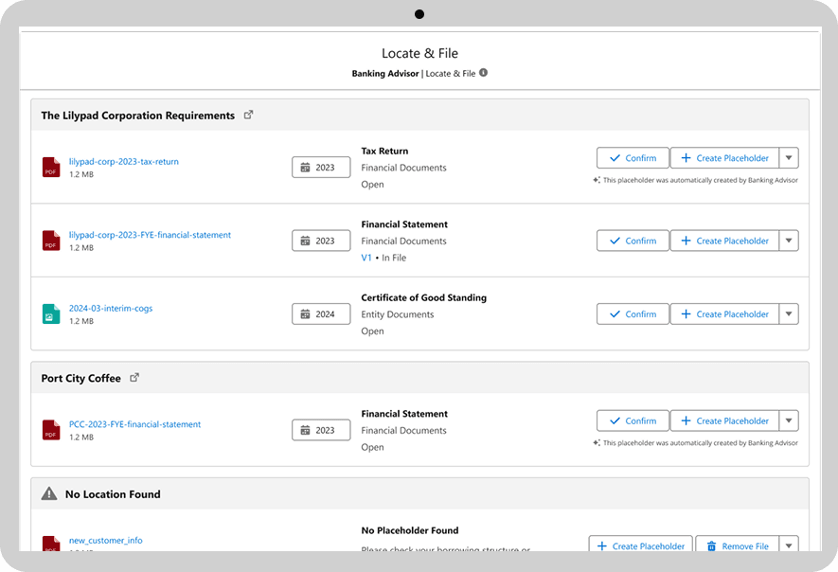Image resolution: width=838 pixels, height=572 pixels.
Task: Click sparkle icon under the Tax Return row actions
Action: (x=597, y=180)
